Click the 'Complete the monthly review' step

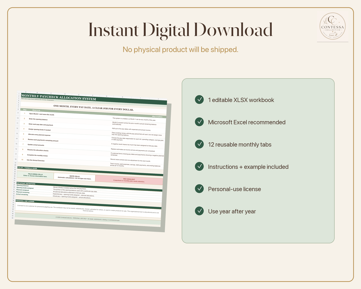coord(37,155)
